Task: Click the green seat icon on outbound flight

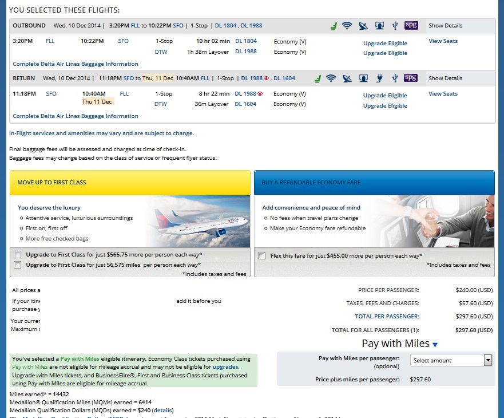Action: pyautogui.click(x=334, y=26)
